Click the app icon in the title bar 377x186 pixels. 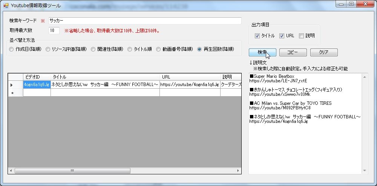pos(6,5)
